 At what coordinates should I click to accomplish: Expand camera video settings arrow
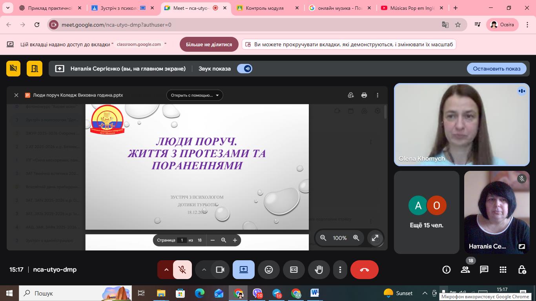204,270
